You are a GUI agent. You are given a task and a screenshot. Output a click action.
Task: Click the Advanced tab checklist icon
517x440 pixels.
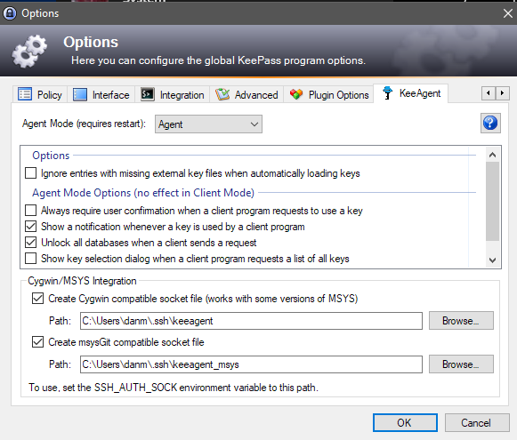click(x=222, y=94)
